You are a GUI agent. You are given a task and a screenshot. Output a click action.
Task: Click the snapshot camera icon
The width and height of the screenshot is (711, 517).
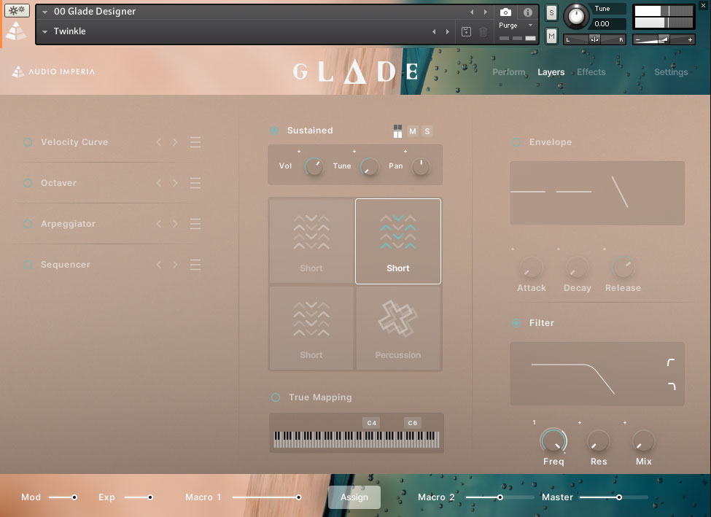click(x=505, y=12)
